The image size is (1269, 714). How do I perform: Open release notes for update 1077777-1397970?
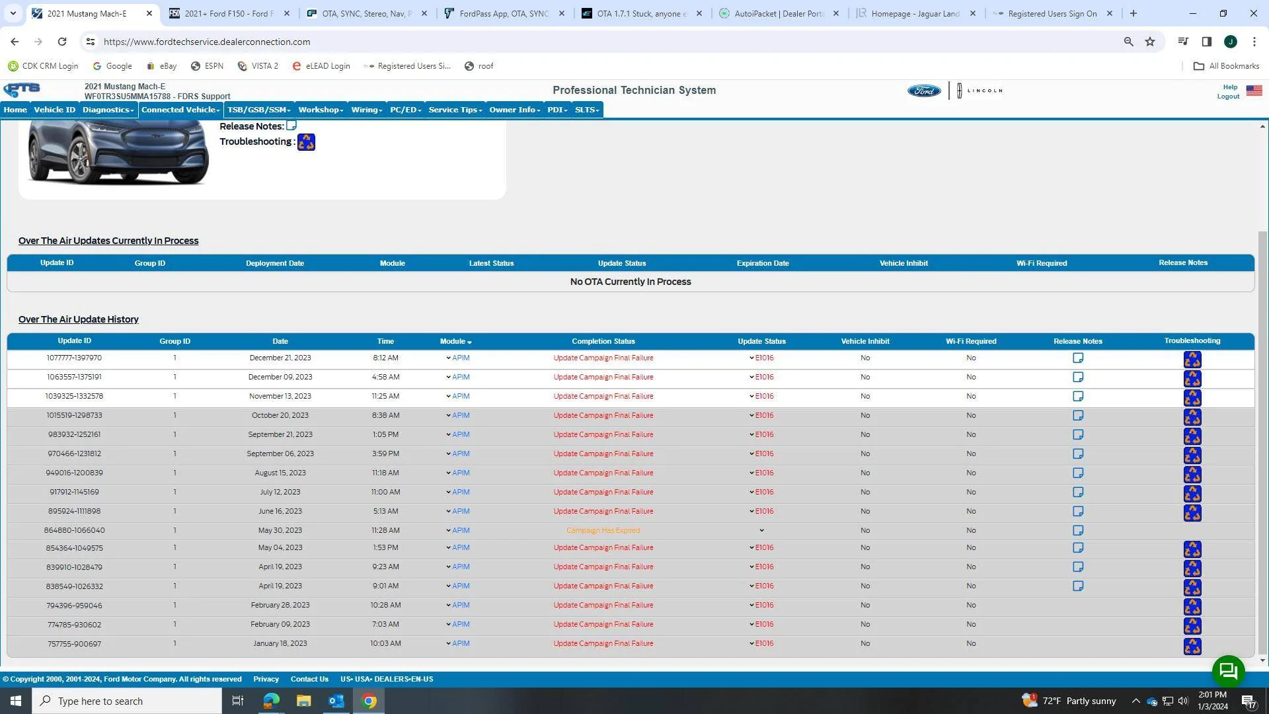(1078, 358)
